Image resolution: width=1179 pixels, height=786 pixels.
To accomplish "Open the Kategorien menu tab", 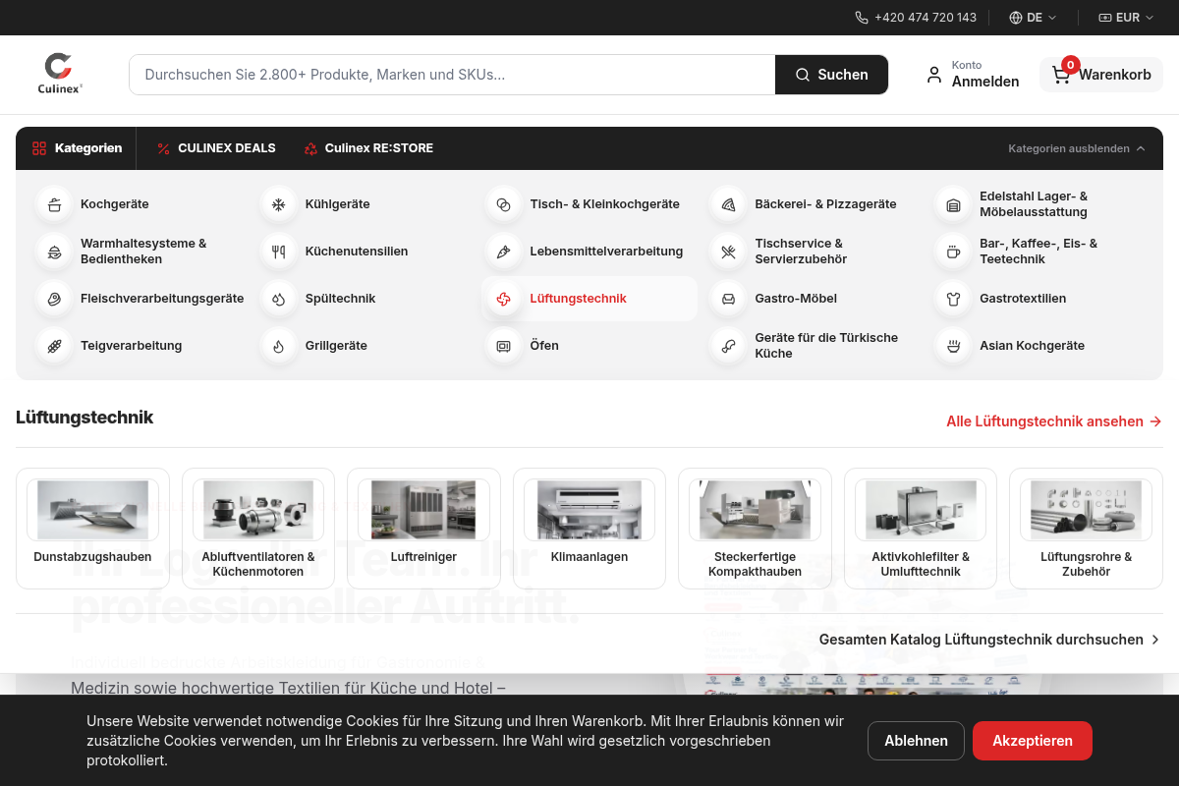I will [x=77, y=148].
